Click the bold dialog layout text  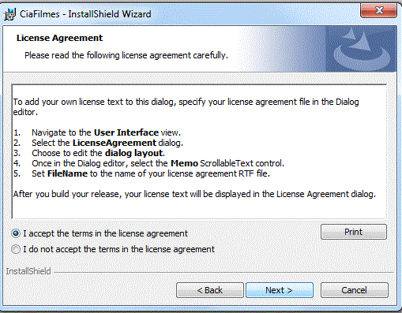pyautogui.click(x=134, y=153)
